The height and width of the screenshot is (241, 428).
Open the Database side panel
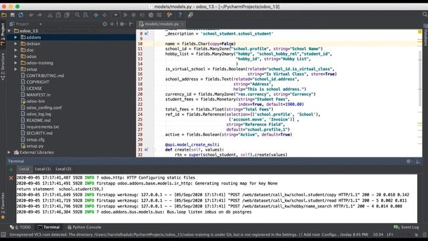pos(425,35)
